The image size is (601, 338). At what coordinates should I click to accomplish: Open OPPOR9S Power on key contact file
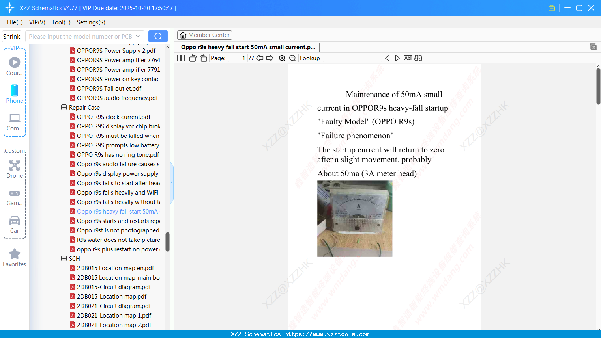coord(115,79)
